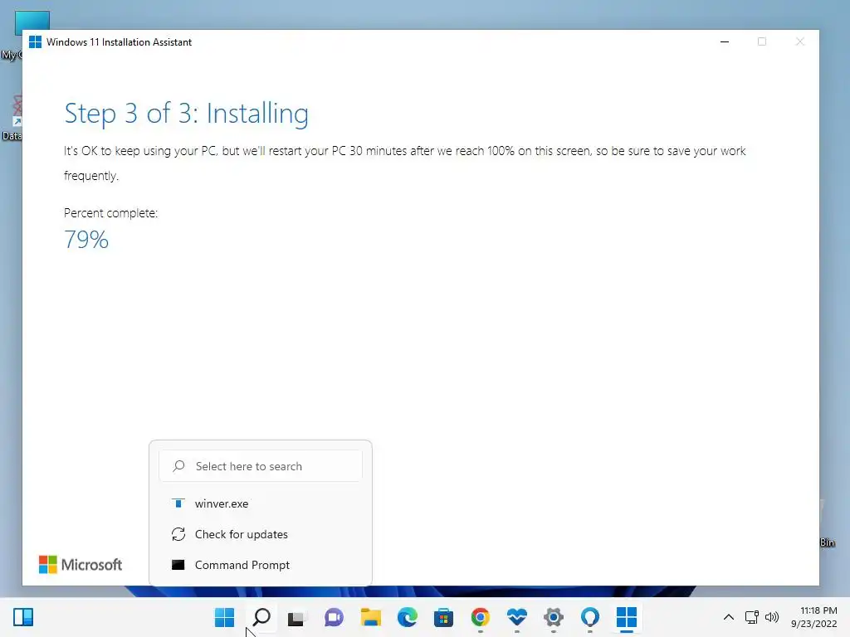Open the clock and date 11:18 PM
Viewport: 850px width, 637px height.
814,617
